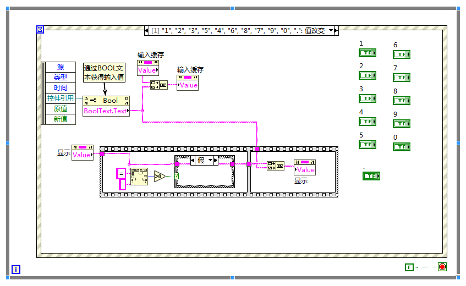
Task: Select the Boolean terminal labeled 1
Action: pyautogui.click(x=368, y=53)
